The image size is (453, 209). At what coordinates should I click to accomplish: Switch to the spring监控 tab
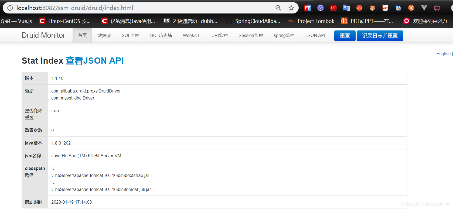284,35
